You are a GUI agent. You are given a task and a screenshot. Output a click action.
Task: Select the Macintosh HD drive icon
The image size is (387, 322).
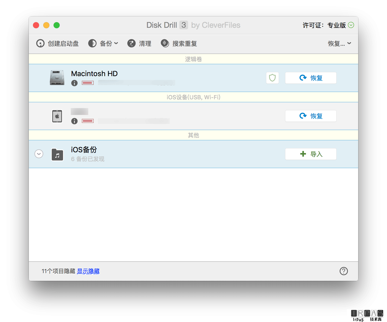[x=57, y=78]
